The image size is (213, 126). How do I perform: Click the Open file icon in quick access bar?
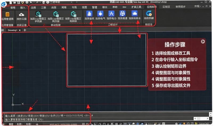point(15,2)
